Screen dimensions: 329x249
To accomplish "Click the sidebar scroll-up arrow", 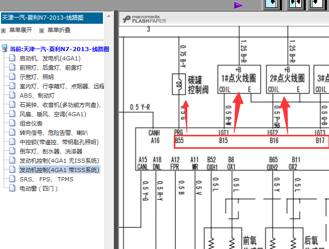I will (109, 16).
